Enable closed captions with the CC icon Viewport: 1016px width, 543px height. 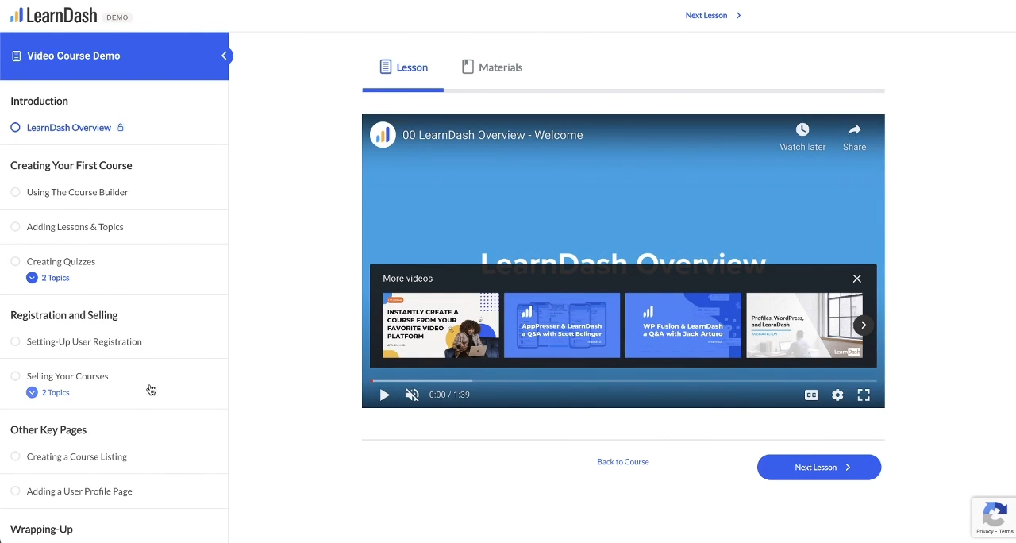coord(811,395)
